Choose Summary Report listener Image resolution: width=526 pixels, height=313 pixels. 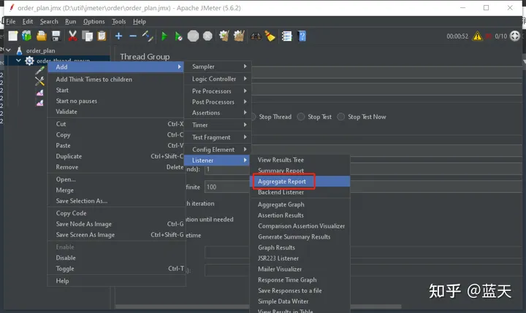tap(300, 171)
